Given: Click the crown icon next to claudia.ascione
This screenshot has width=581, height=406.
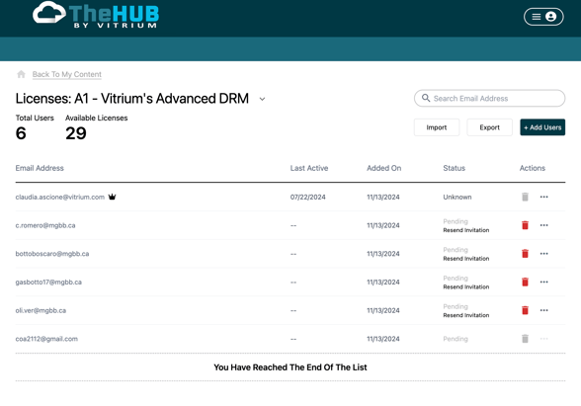Looking at the screenshot, I should tap(112, 197).
